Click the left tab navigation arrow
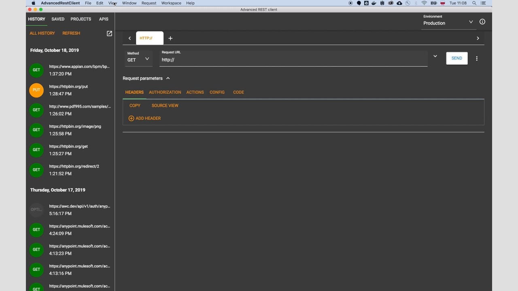Screen dimensions: 518x291 pos(129,38)
